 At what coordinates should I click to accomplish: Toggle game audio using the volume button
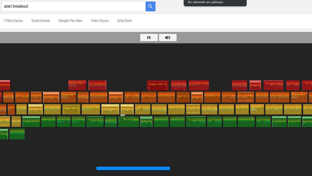tap(168, 37)
